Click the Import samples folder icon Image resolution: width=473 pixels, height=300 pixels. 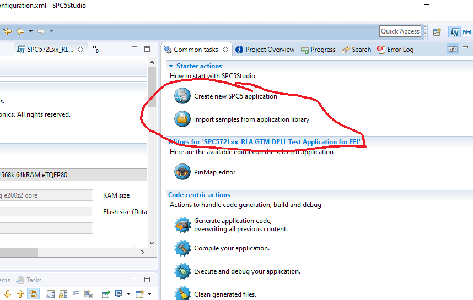(182, 119)
